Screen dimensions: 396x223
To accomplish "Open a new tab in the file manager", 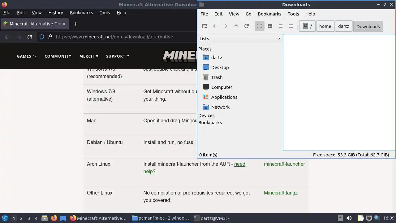I will click(x=204, y=26).
